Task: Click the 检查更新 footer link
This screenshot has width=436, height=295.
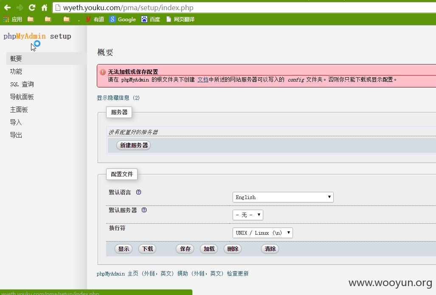Action: click(238, 274)
